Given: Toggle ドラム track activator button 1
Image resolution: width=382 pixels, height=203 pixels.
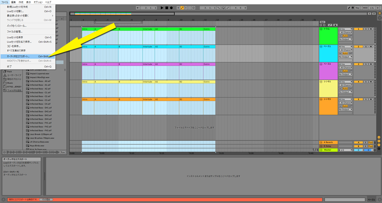Looking at the screenshot, I should pyautogui.click(x=358, y=29).
